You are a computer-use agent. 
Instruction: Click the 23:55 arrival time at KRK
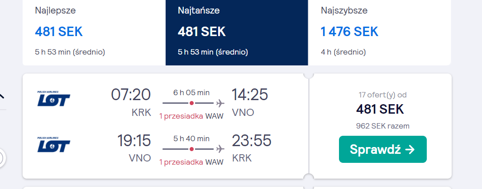click(x=252, y=141)
